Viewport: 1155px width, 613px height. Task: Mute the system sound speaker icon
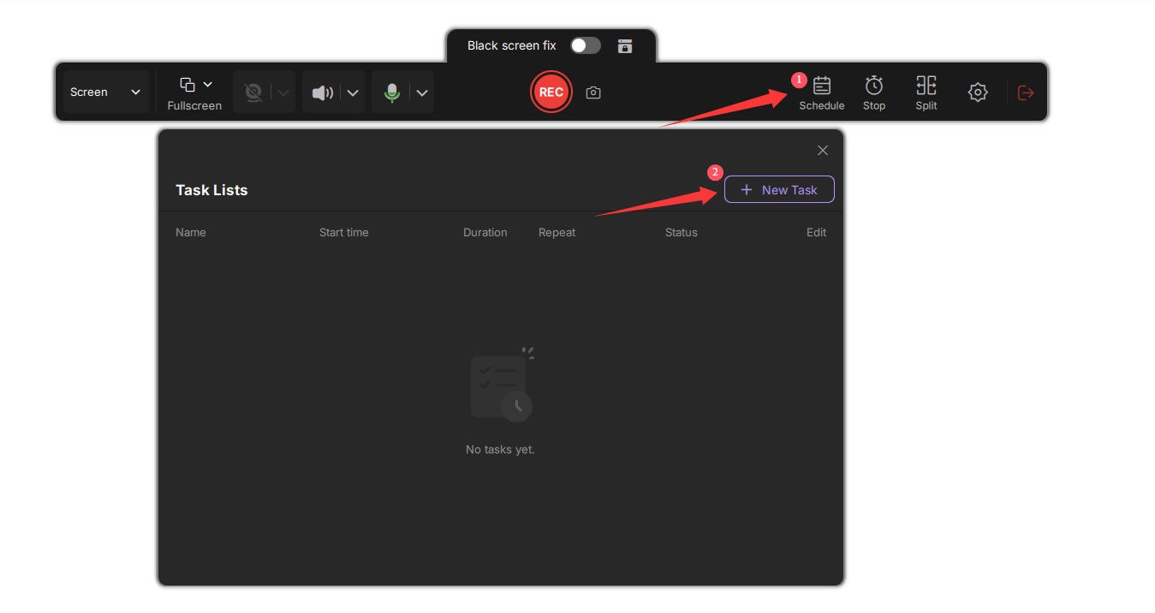323,92
